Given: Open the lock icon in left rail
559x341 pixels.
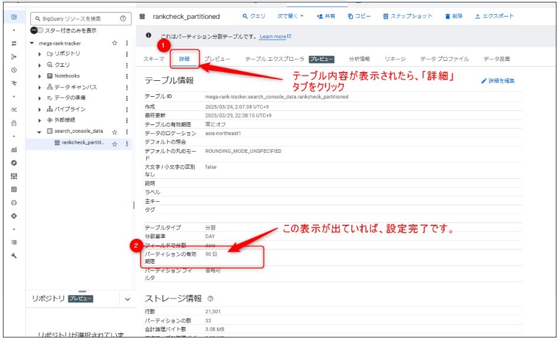Looking at the screenshot, I should [x=14, y=123].
